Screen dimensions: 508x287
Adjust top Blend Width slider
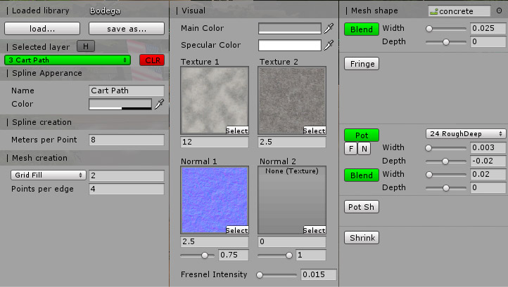pyautogui.click(x=446, y=29)
